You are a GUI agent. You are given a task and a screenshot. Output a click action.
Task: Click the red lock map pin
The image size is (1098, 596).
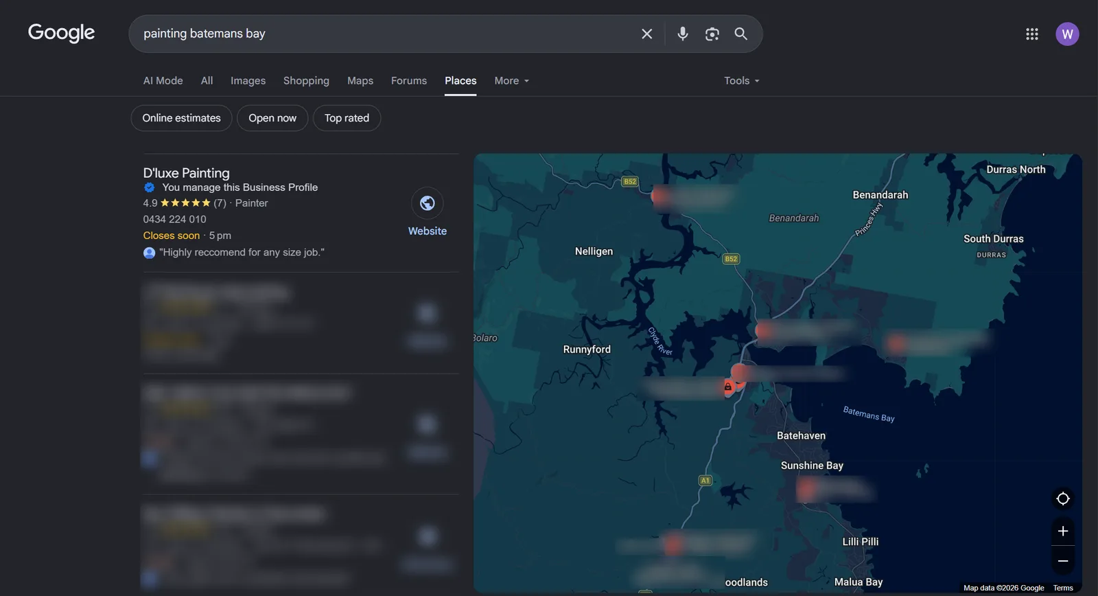[728, 387]
